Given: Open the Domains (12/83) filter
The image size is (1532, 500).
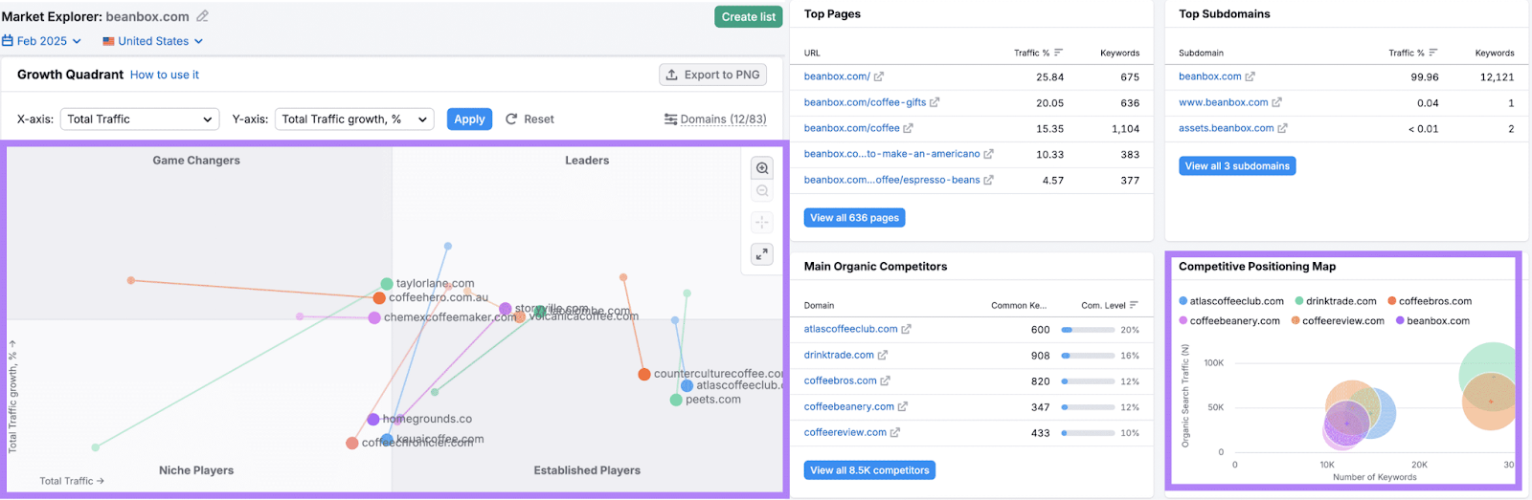Looking at the screenshot, I should click(x=715, y=120).
